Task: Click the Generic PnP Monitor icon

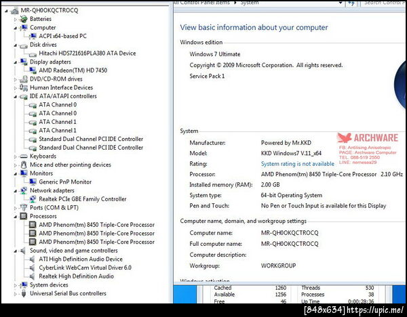Action: pyautogui.click(x=33, y=182)
